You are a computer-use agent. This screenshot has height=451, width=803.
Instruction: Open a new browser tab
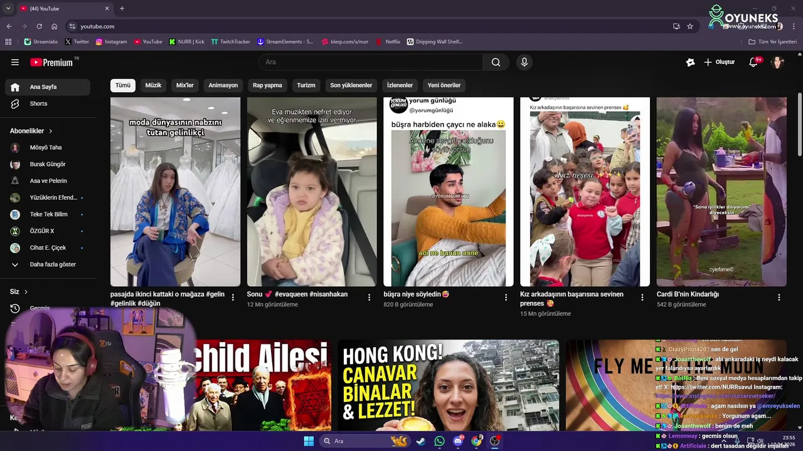click(x=122, y=9)
